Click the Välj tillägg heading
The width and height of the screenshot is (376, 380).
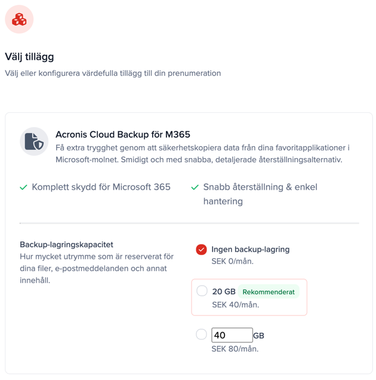pyautogui.click(x=30, y=57)
